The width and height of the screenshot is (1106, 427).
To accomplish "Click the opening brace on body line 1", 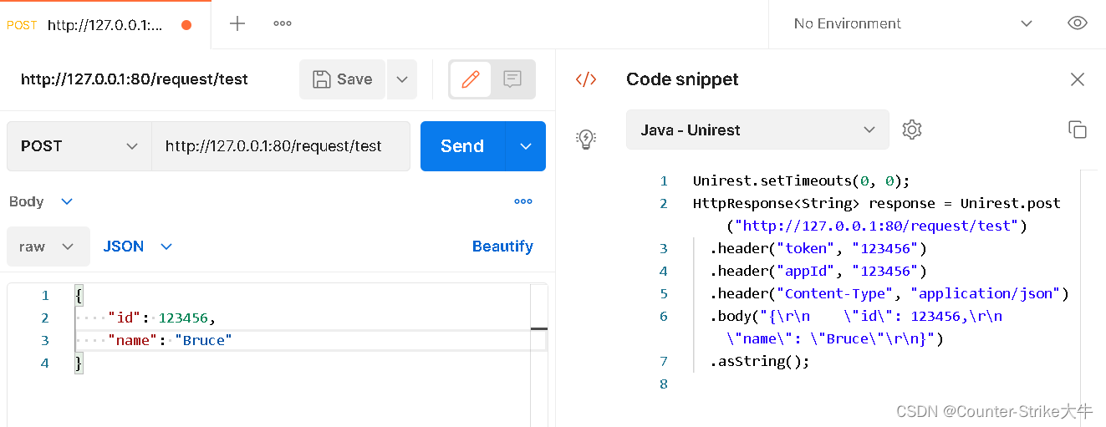I will 79,295.
